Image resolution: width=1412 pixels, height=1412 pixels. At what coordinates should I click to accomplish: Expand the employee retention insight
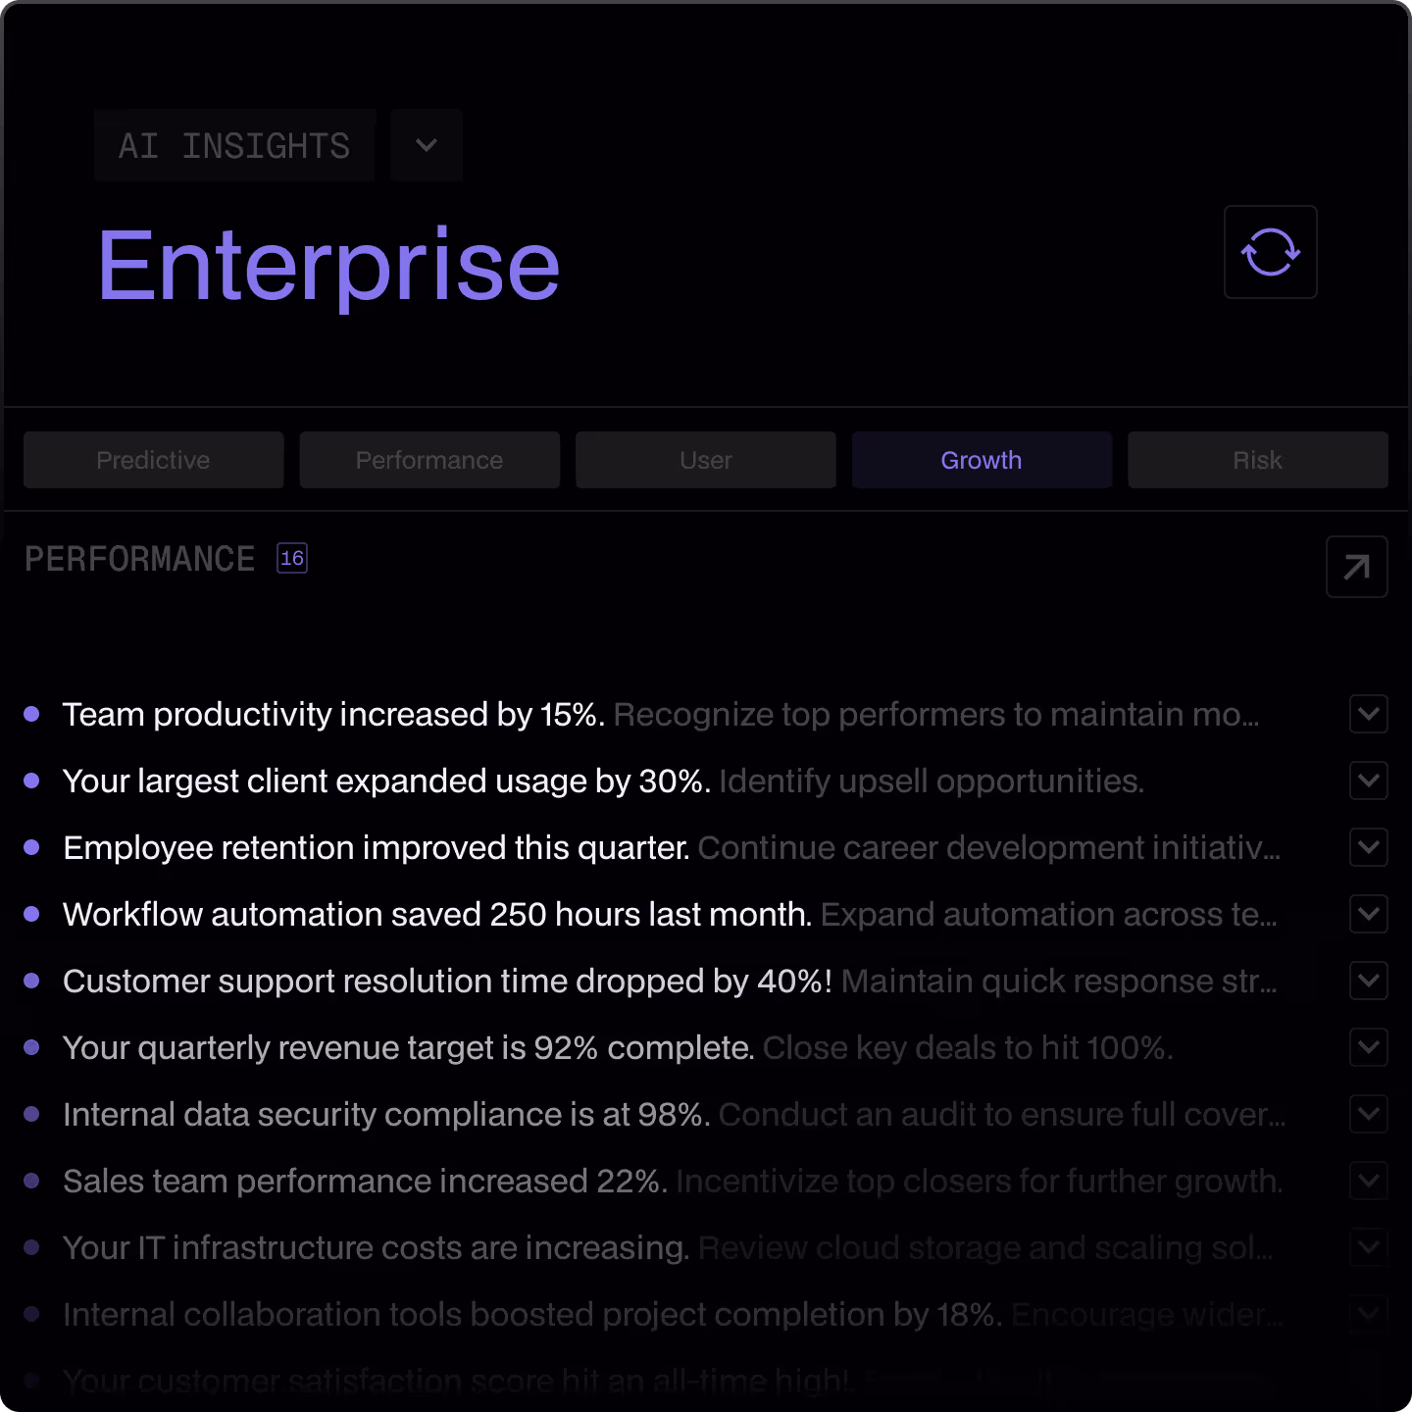(x=1368, y=847)
